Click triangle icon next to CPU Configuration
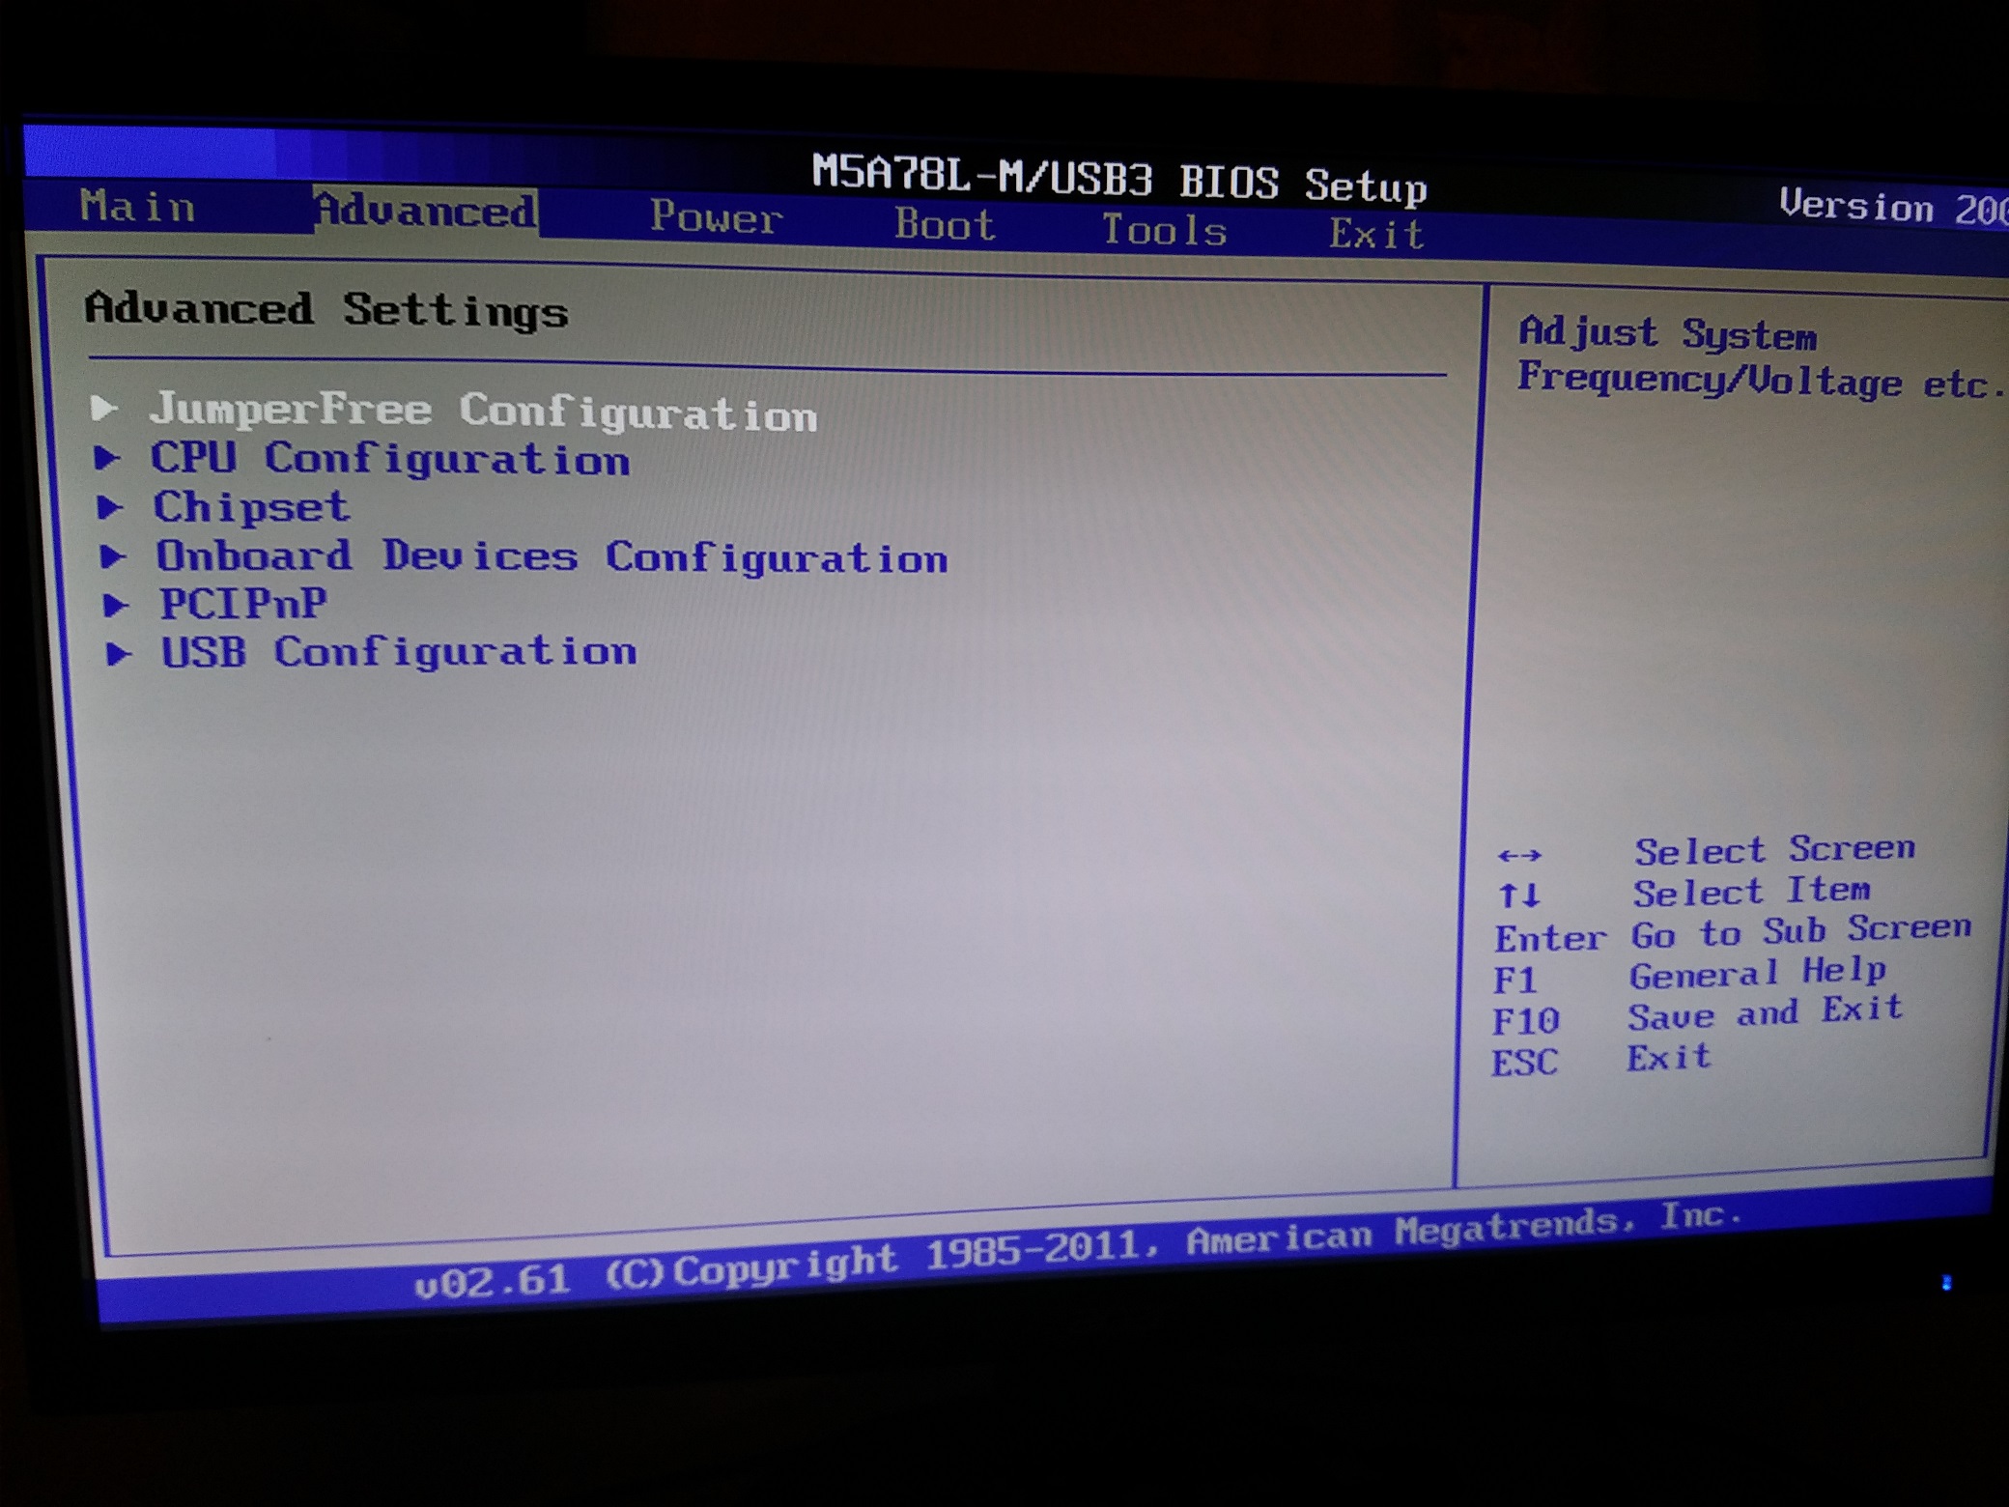Image resolution: width=2009 pixels, height=1507 pixels. pyautogui.click(x=107, y=457)
